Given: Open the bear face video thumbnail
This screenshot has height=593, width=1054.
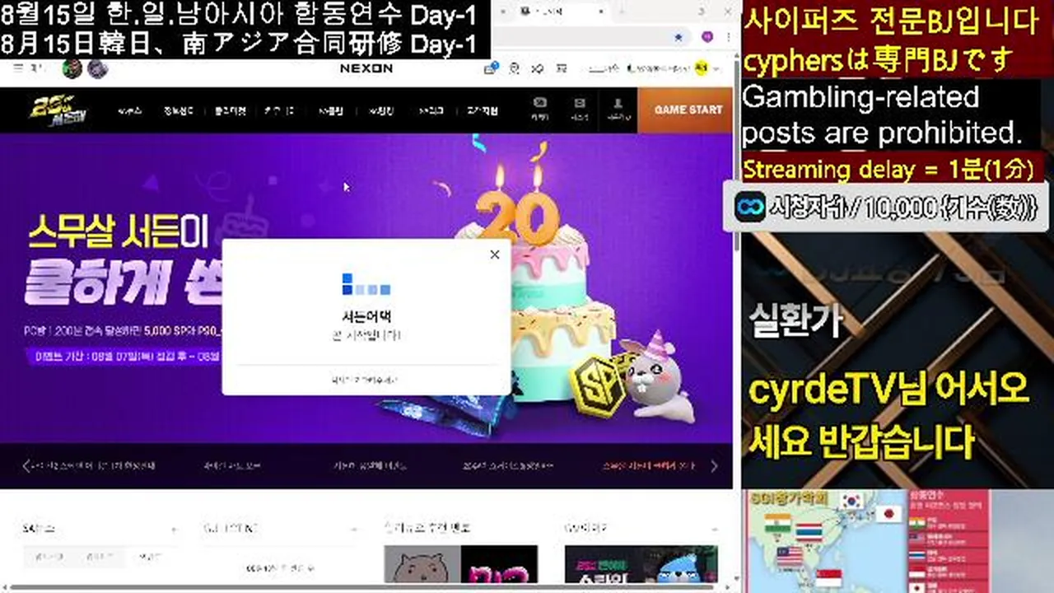Looking at the screenshot, I should coord(422,564).
